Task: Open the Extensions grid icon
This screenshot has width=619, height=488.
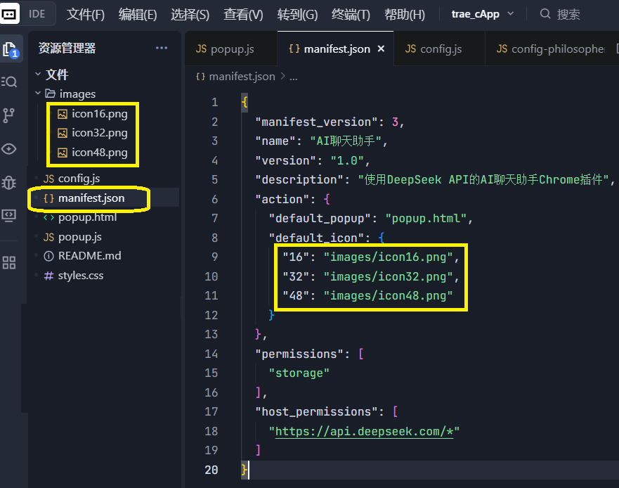Action: 9,263
